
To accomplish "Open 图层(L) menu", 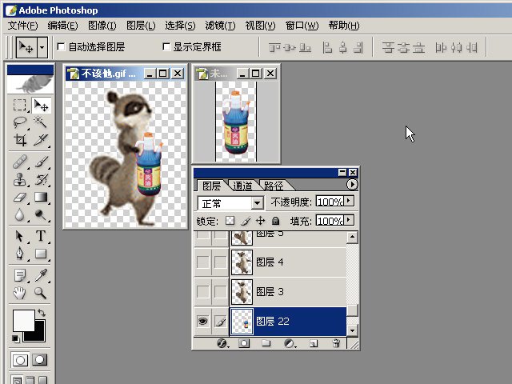I will [141, 26].
